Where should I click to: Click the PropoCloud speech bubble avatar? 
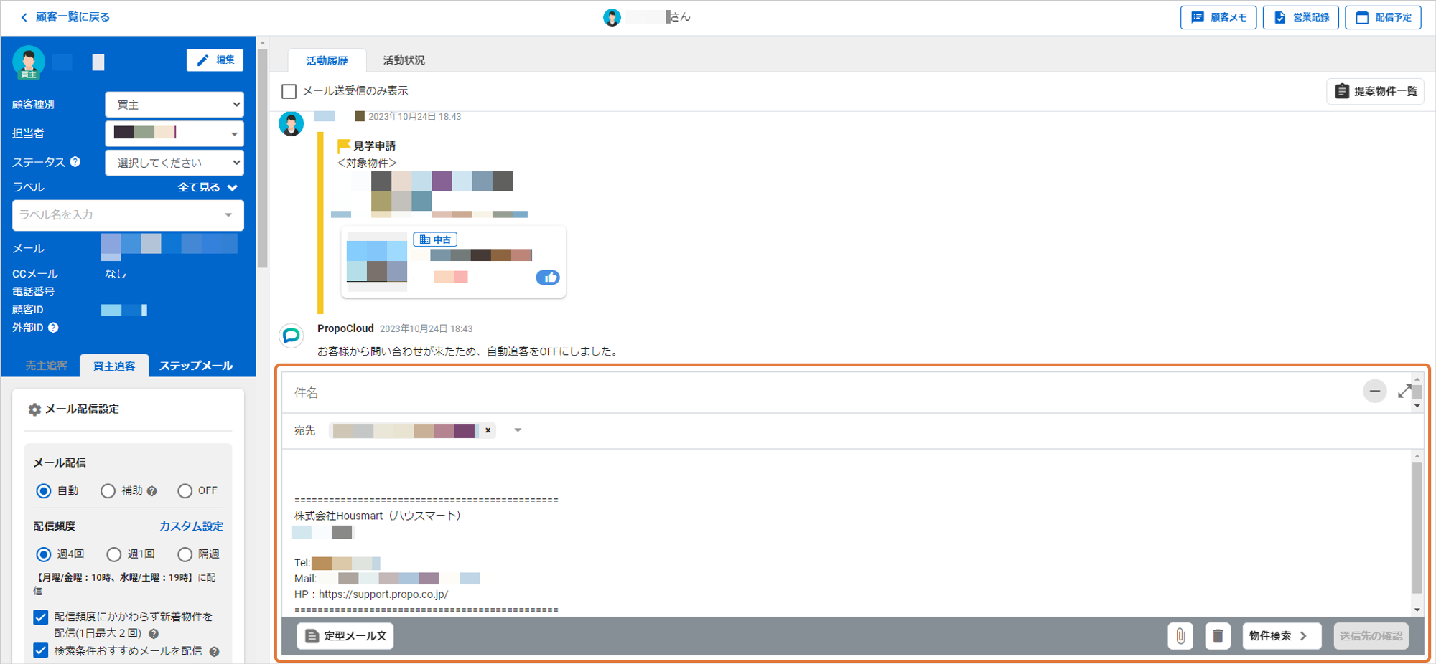pyautogui.click(x=291, y=336)
